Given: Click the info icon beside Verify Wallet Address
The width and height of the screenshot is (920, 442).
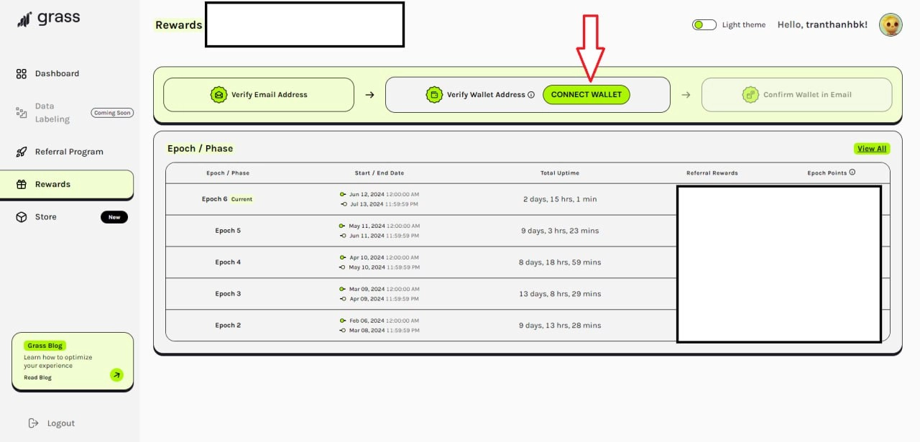Looking at the screenshot, I should 531,95.
